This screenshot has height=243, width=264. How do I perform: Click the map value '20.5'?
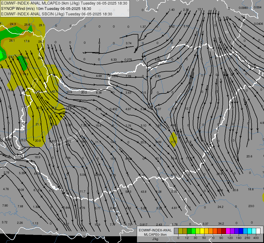click(x=143, y=142)
